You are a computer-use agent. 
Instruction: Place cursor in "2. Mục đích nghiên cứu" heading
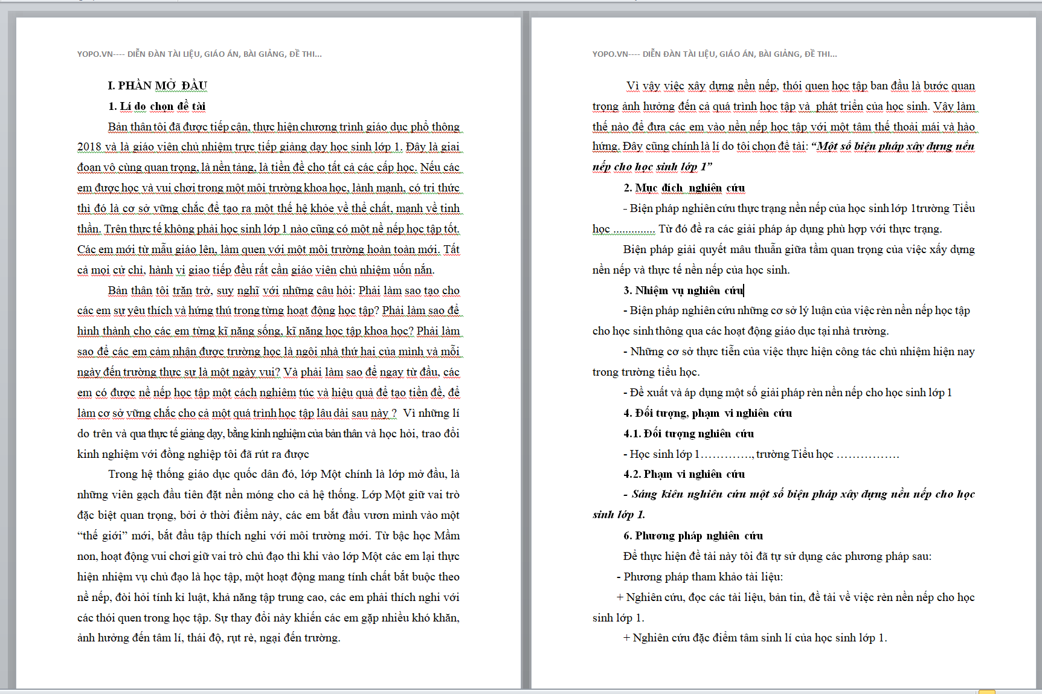(684, 188)
